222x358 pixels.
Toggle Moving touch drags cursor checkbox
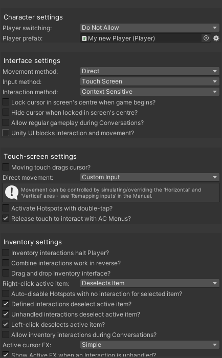pos(6,167)
